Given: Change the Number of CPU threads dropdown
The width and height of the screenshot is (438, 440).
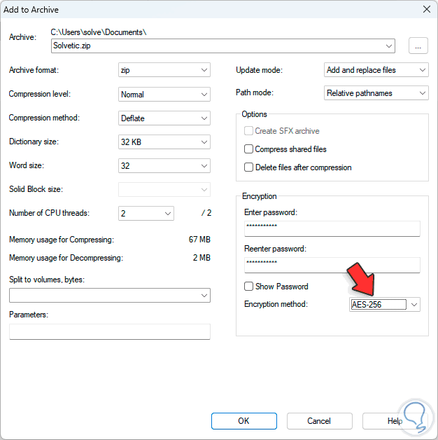Looking at the screenshot, I should tap(146, 213).
